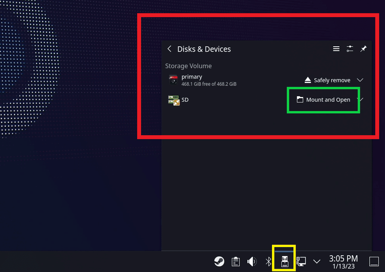Click Show Desktop icon in the taskbar
Screen dimensions: 385x272
click(x=374, y=261)
